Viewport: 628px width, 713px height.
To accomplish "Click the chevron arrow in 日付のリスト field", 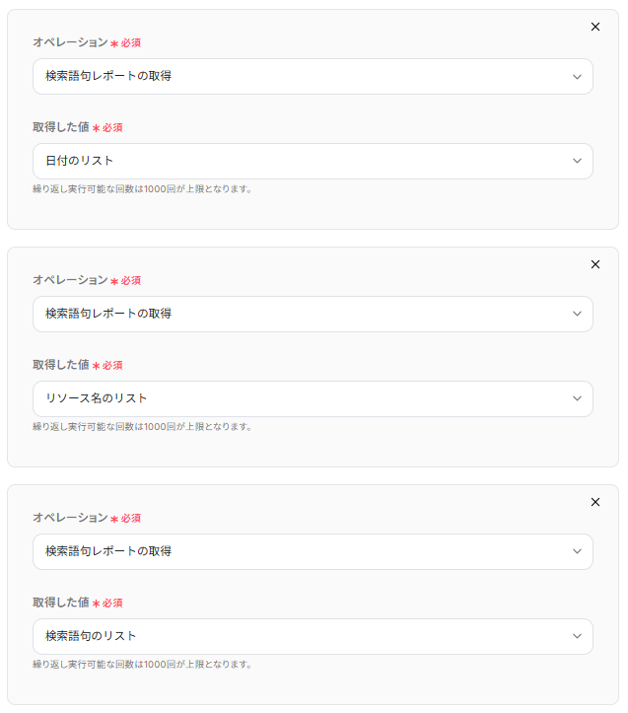I will [x=577, y=161].
